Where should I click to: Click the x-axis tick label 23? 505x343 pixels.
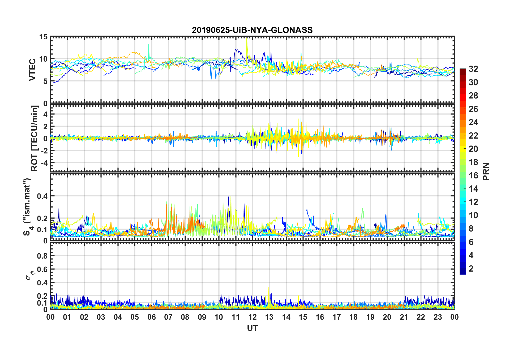point(438,317)
